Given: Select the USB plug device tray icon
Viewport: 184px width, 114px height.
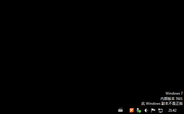Looking at the screenshot, I should [139, 110].
